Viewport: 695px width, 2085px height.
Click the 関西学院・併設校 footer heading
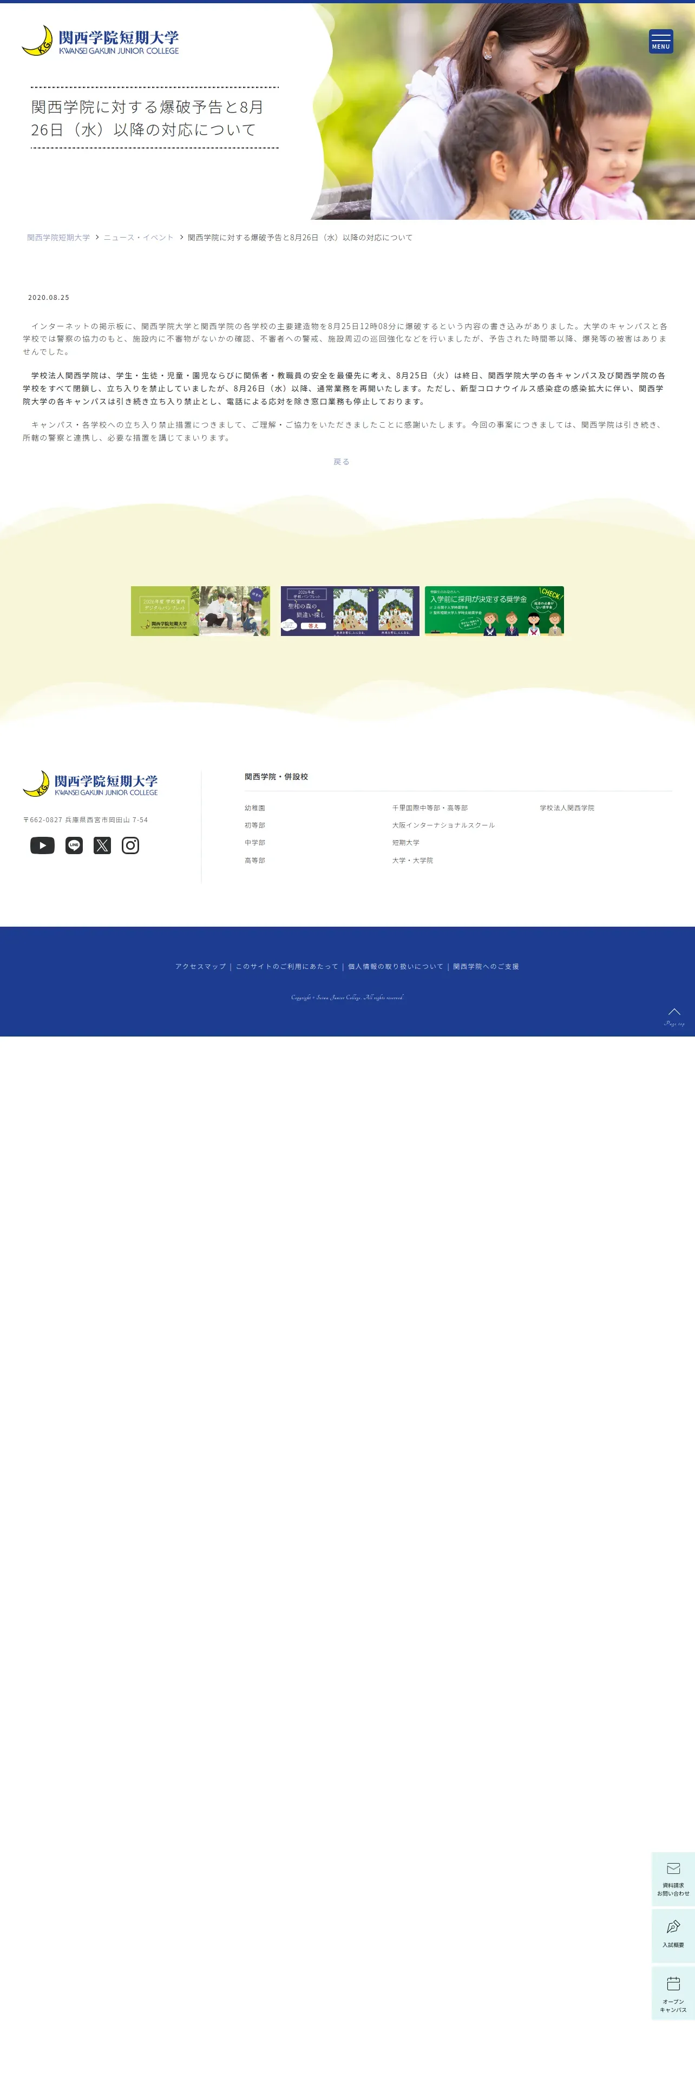276,777
